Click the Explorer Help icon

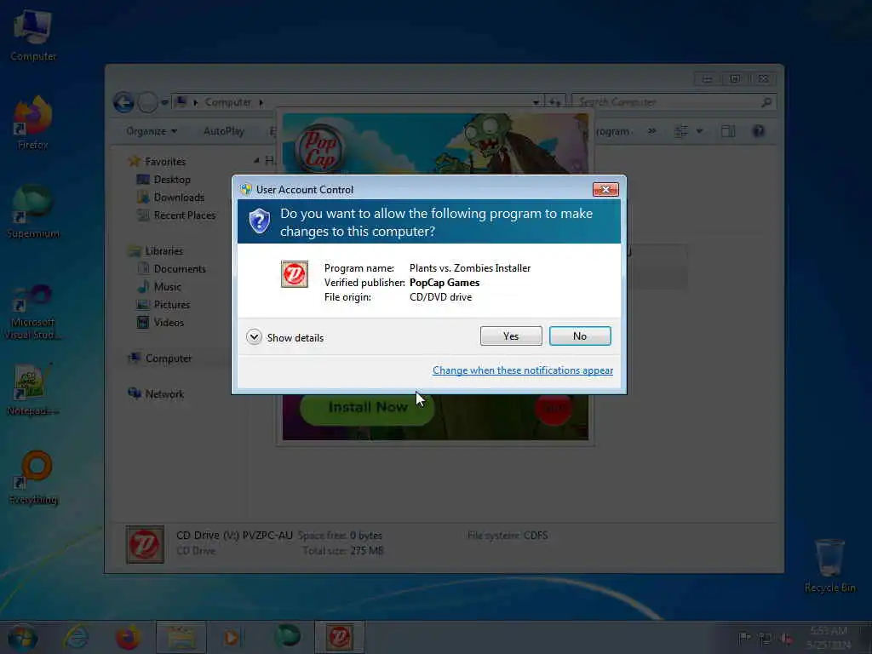[x=759, y=131]
